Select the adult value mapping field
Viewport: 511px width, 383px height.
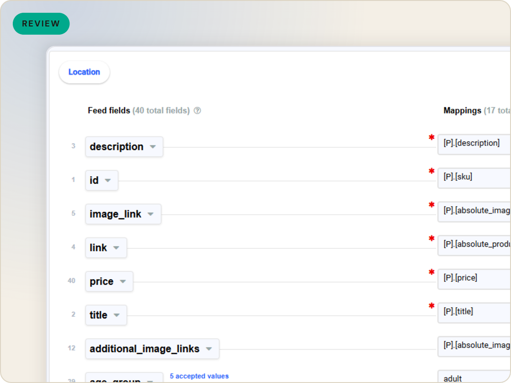pyautogui.click(x=474, y=377)
